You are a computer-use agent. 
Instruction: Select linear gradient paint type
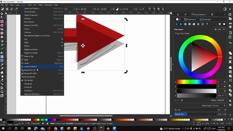pyautogui.click(x=185, y=24)
